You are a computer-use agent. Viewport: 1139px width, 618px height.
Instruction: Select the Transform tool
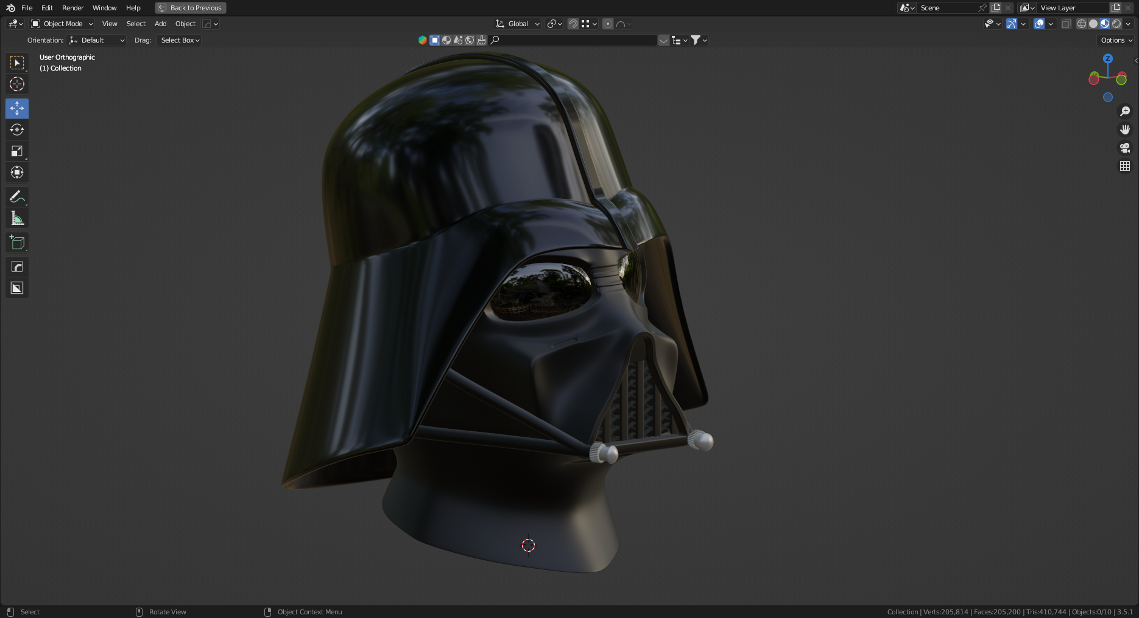(x=17, y=172)
